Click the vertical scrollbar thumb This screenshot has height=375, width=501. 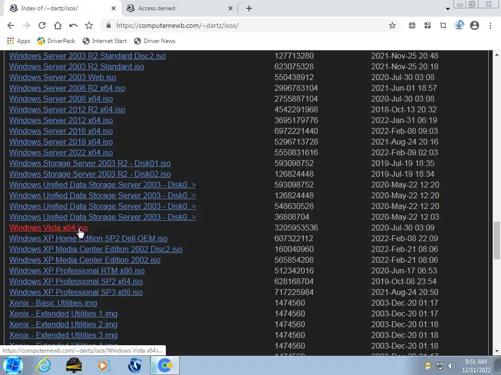(x=497, y=240)
